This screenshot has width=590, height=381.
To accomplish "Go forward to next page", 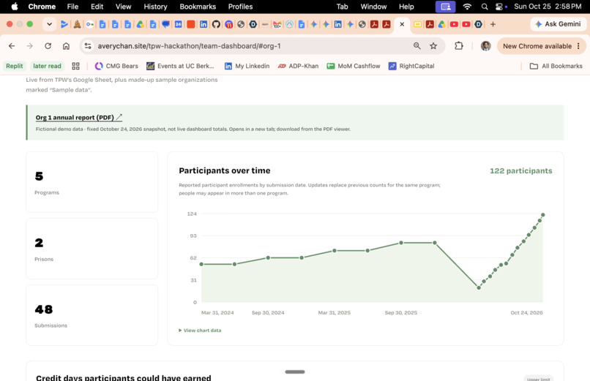I will (30, 46).
